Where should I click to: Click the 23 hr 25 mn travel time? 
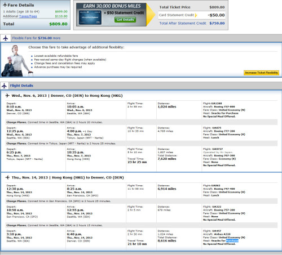click(x=137, y=162)
